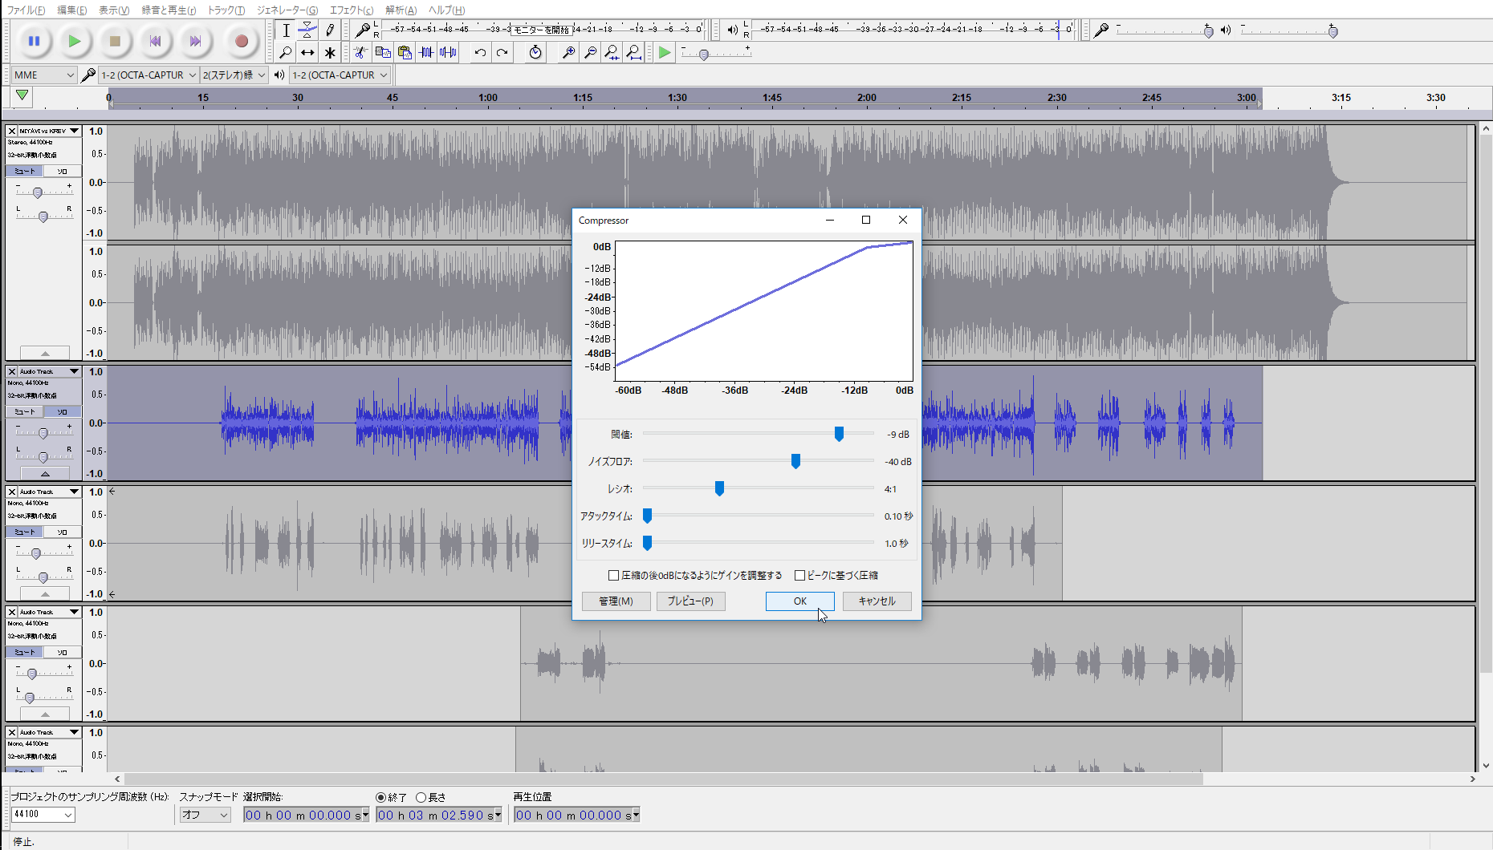Click the キャンセル button in Compressor dialog
This screenshot has width=1493, height=850.
click(877, 601)
